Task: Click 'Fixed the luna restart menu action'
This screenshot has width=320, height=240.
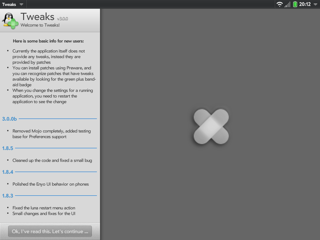Action: pos(44,208)
